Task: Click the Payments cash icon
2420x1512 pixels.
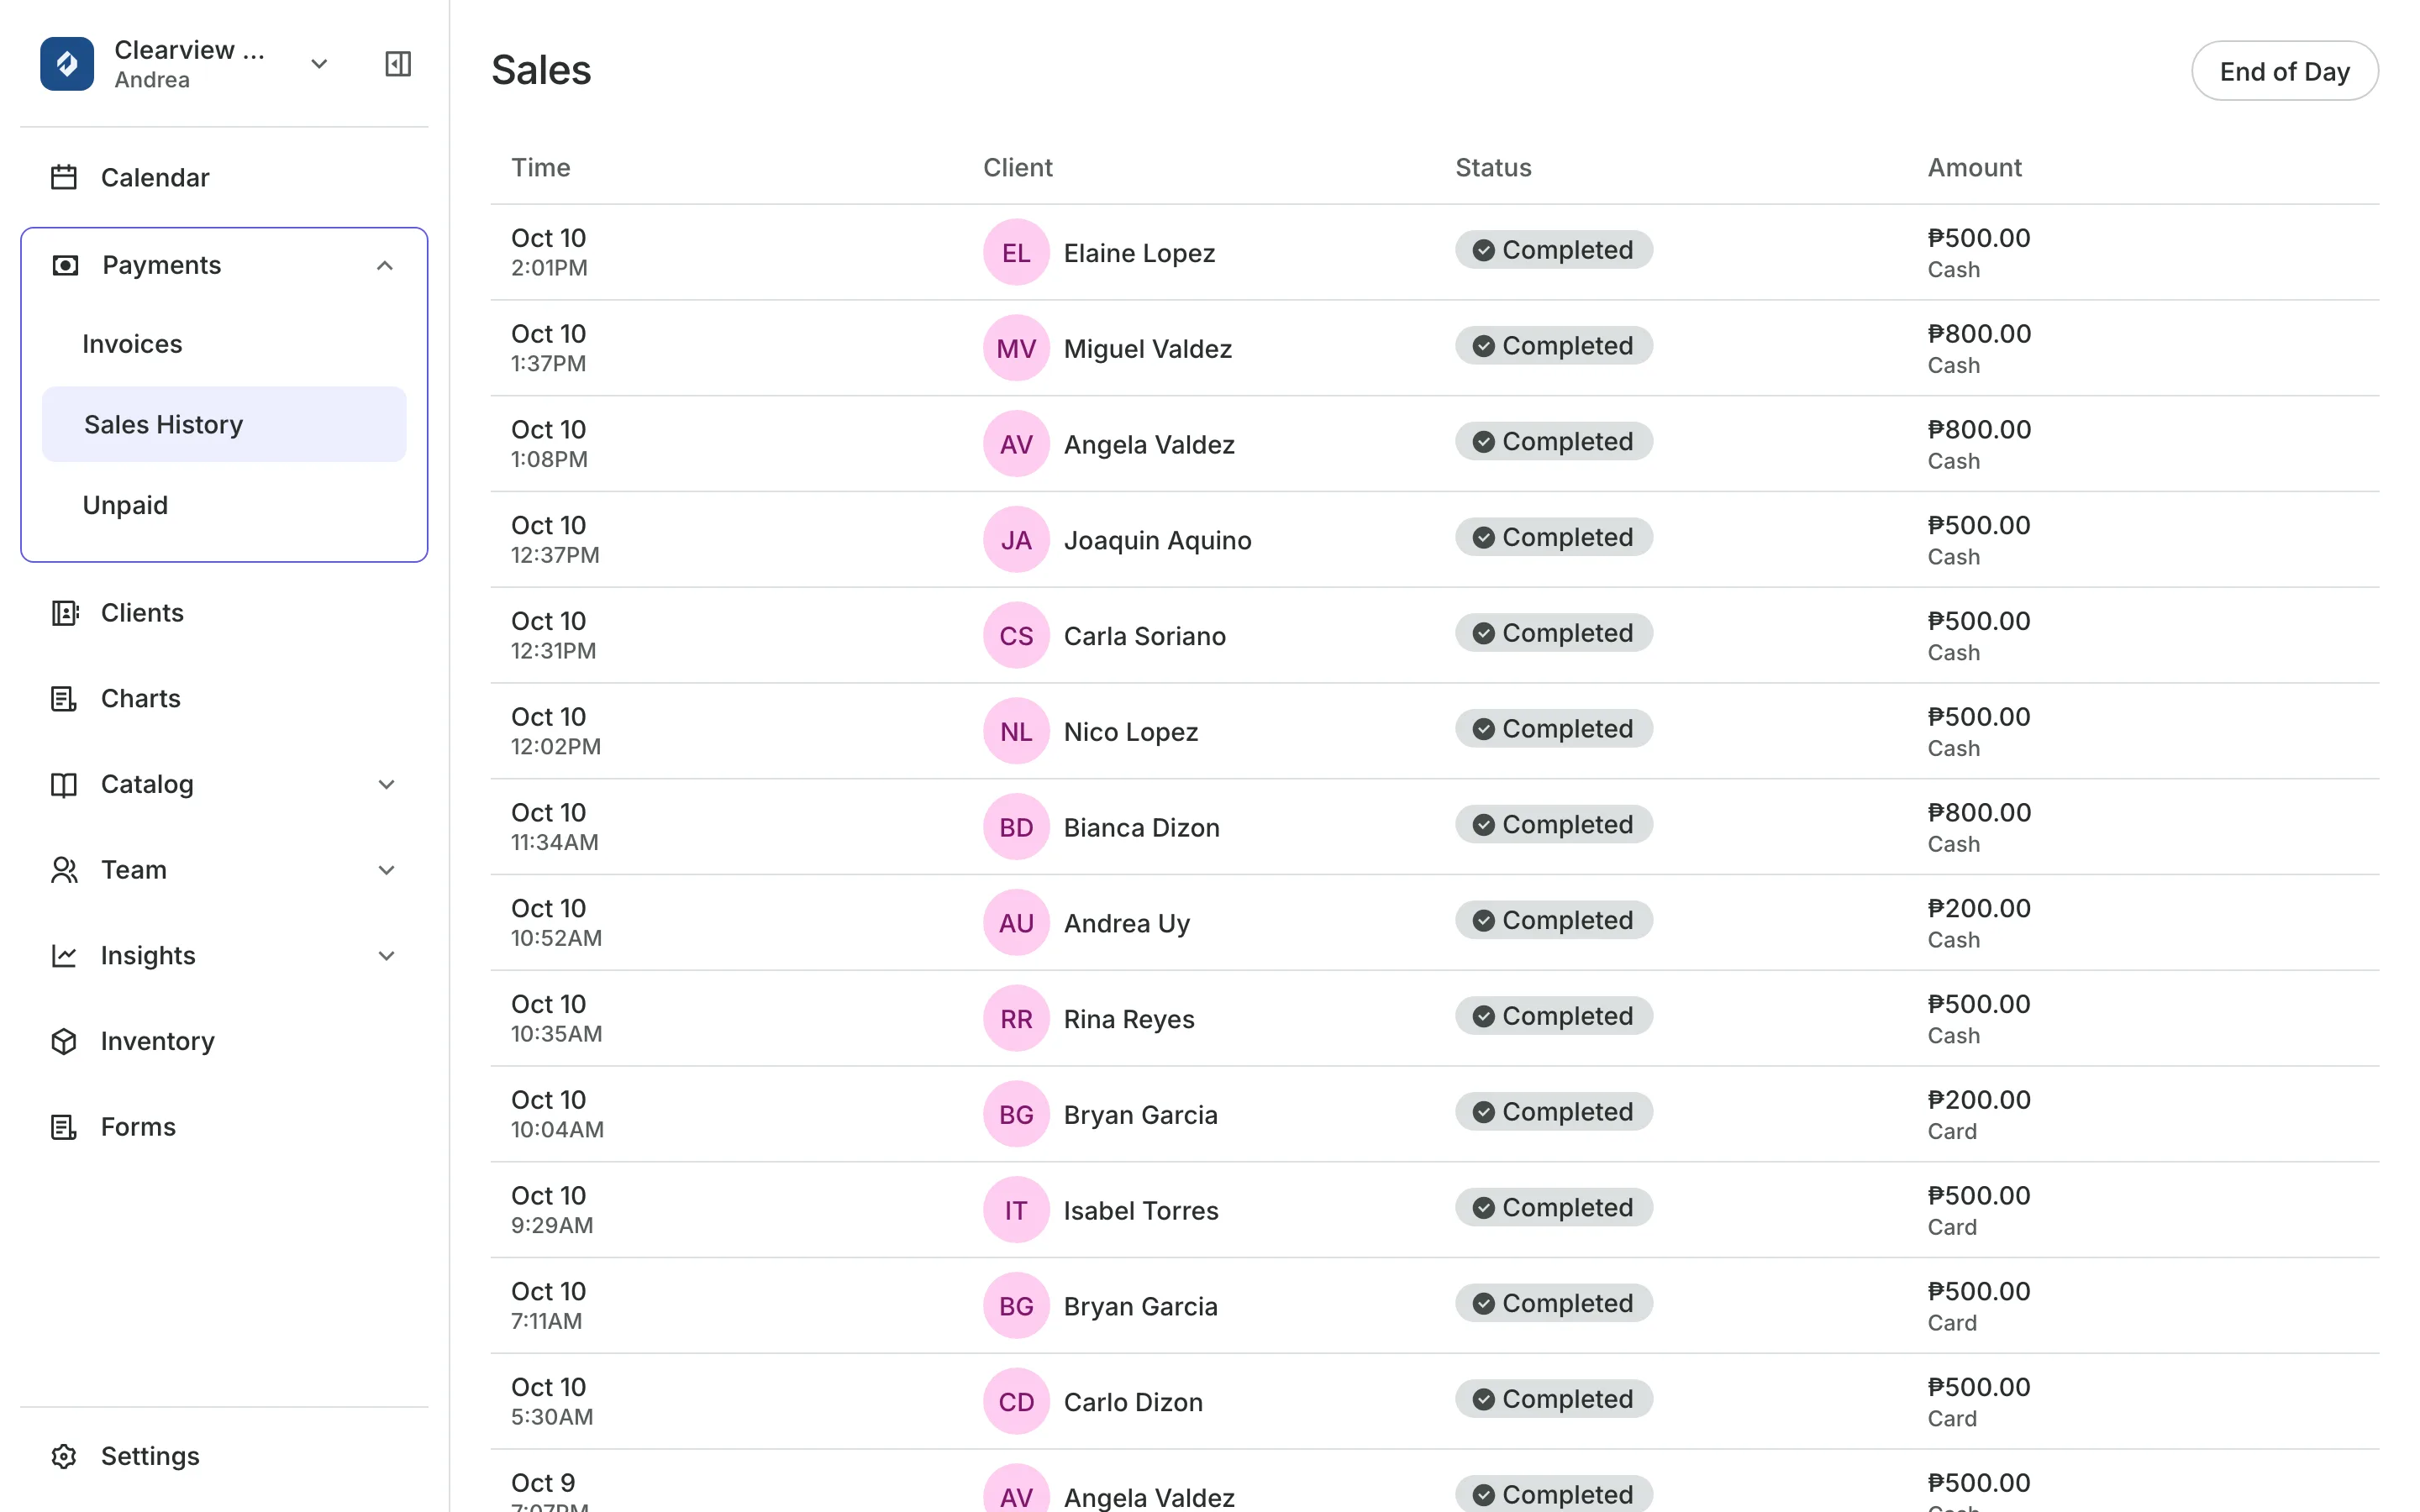Action: (65, 265)
